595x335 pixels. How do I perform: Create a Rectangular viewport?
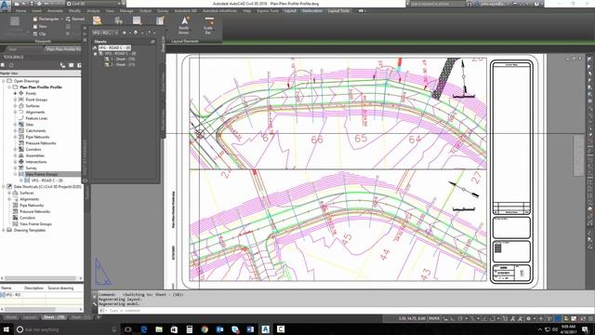pyautogui.click(x=46, y=19)
